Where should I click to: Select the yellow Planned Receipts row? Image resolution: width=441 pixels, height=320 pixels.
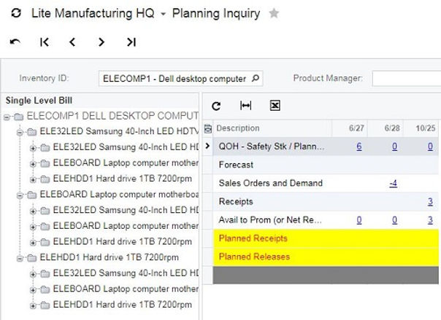point(326,238)
